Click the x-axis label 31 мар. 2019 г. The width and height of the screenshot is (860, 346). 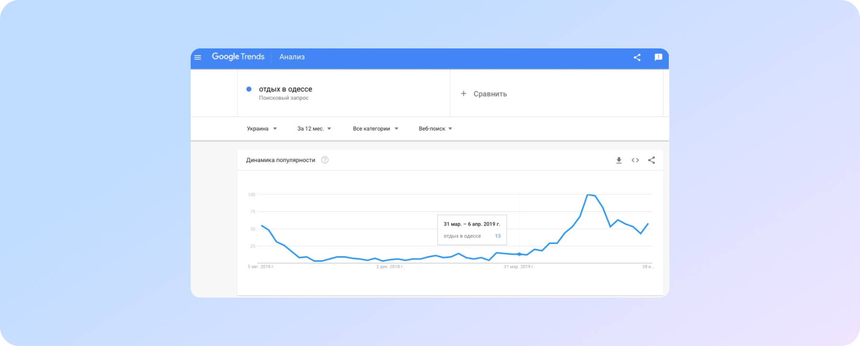(x=519, y=266)
